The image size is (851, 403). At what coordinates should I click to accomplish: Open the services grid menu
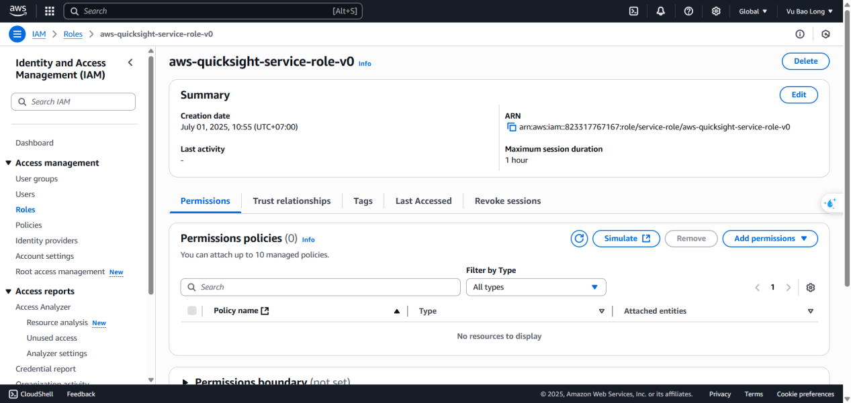coord(50,11)
